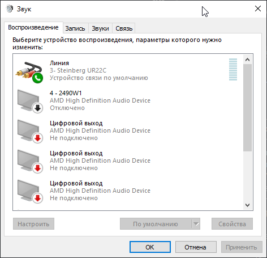Screen dimensions: 267x258
Task: Click the device list scrollbar thumb
Action: (x=247, y=108)
